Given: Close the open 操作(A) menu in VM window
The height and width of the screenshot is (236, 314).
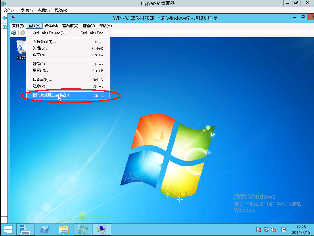Looking at the screenshot, I should pyautogui.click(x=34, y=26).
